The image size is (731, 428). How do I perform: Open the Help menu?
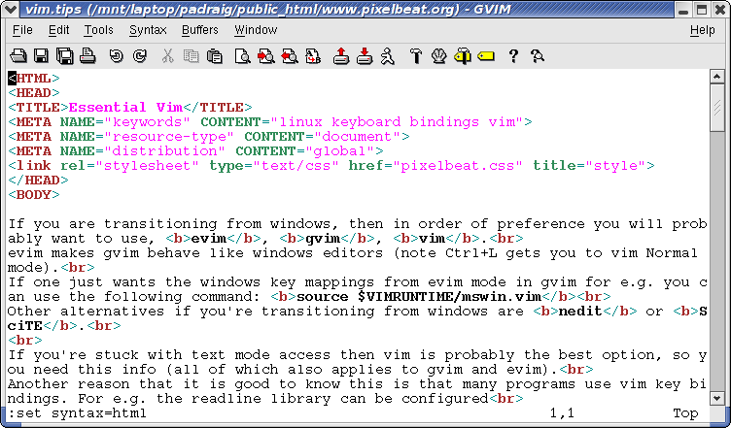click(703, 30)
